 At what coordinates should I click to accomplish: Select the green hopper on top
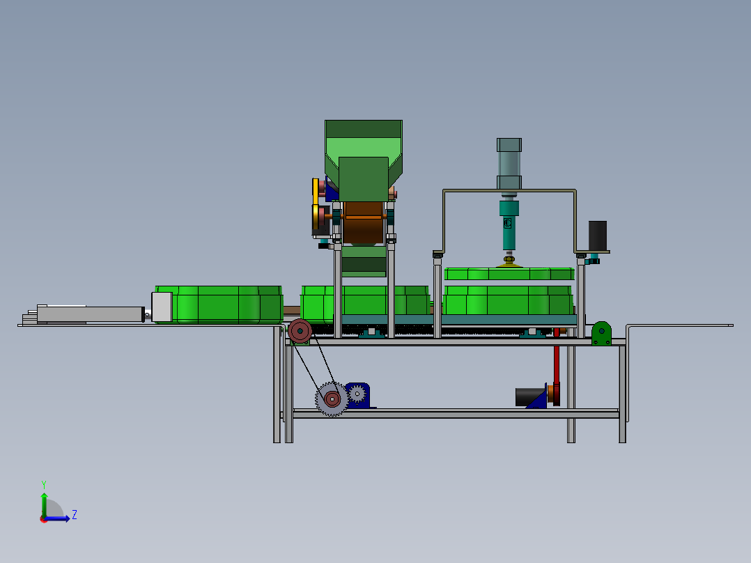[364, 160]
